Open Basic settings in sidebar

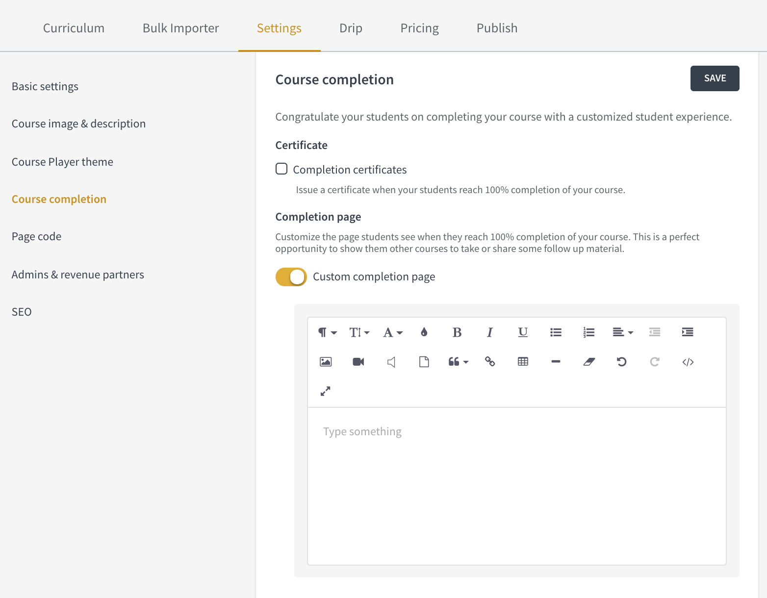45,86
